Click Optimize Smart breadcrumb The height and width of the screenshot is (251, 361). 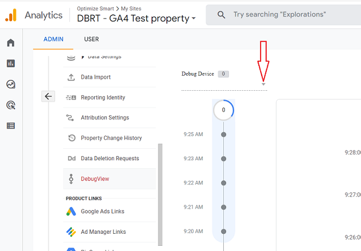point(95,9)
